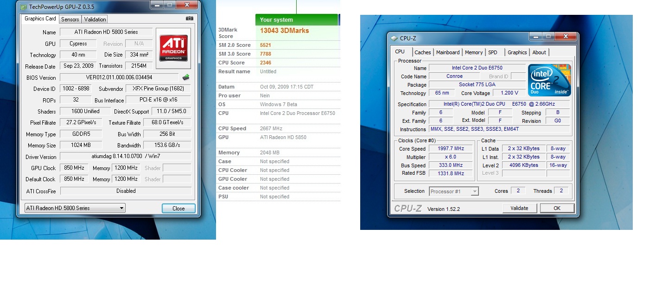
Task: Click the GPU-Z Name field
Action: [106, 32]
